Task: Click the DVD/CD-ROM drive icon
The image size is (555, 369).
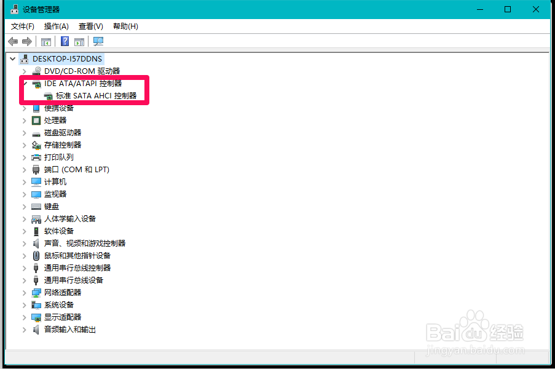Action: pos(36,71)
